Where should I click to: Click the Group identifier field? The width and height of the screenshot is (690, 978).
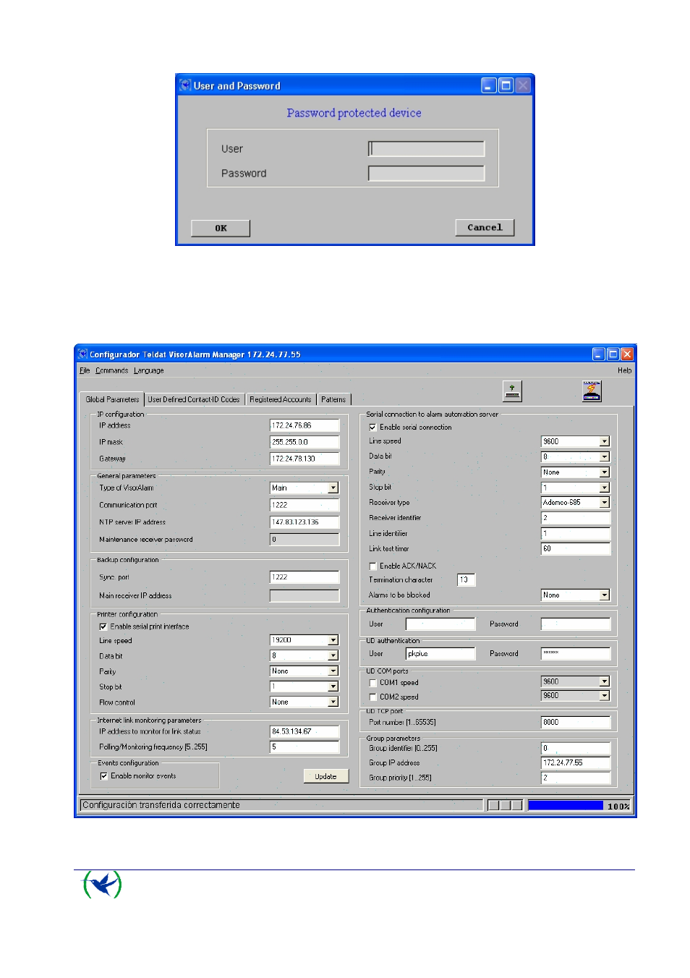576,748
